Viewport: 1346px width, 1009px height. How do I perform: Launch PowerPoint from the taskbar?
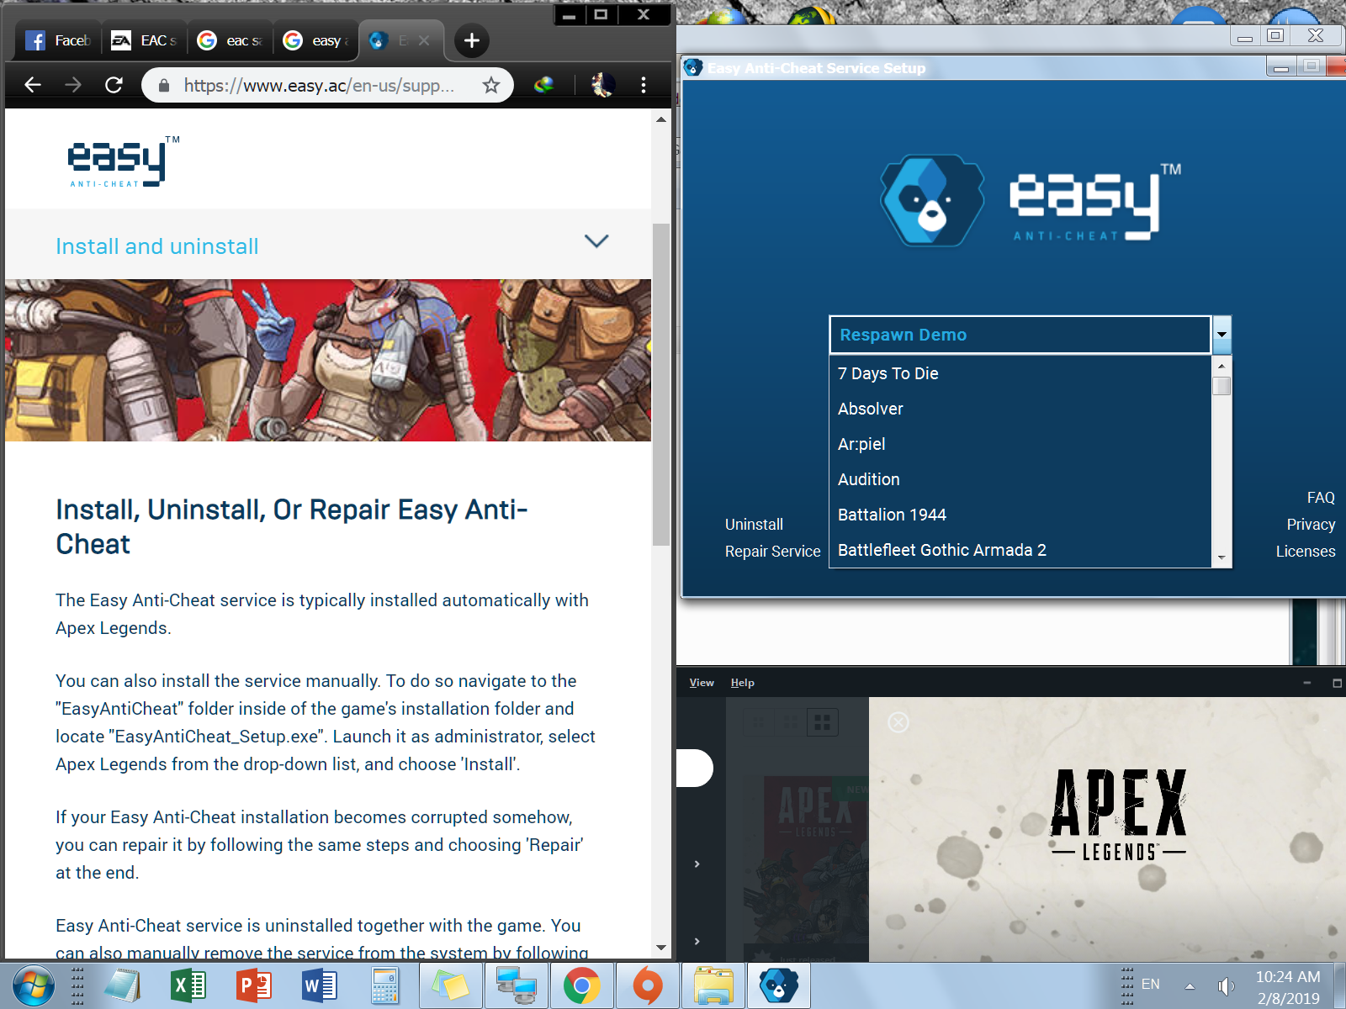click(253, 985)
